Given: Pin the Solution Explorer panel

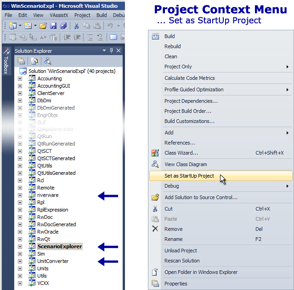Looking at the screenshot, I should click(x=111, y=50).
